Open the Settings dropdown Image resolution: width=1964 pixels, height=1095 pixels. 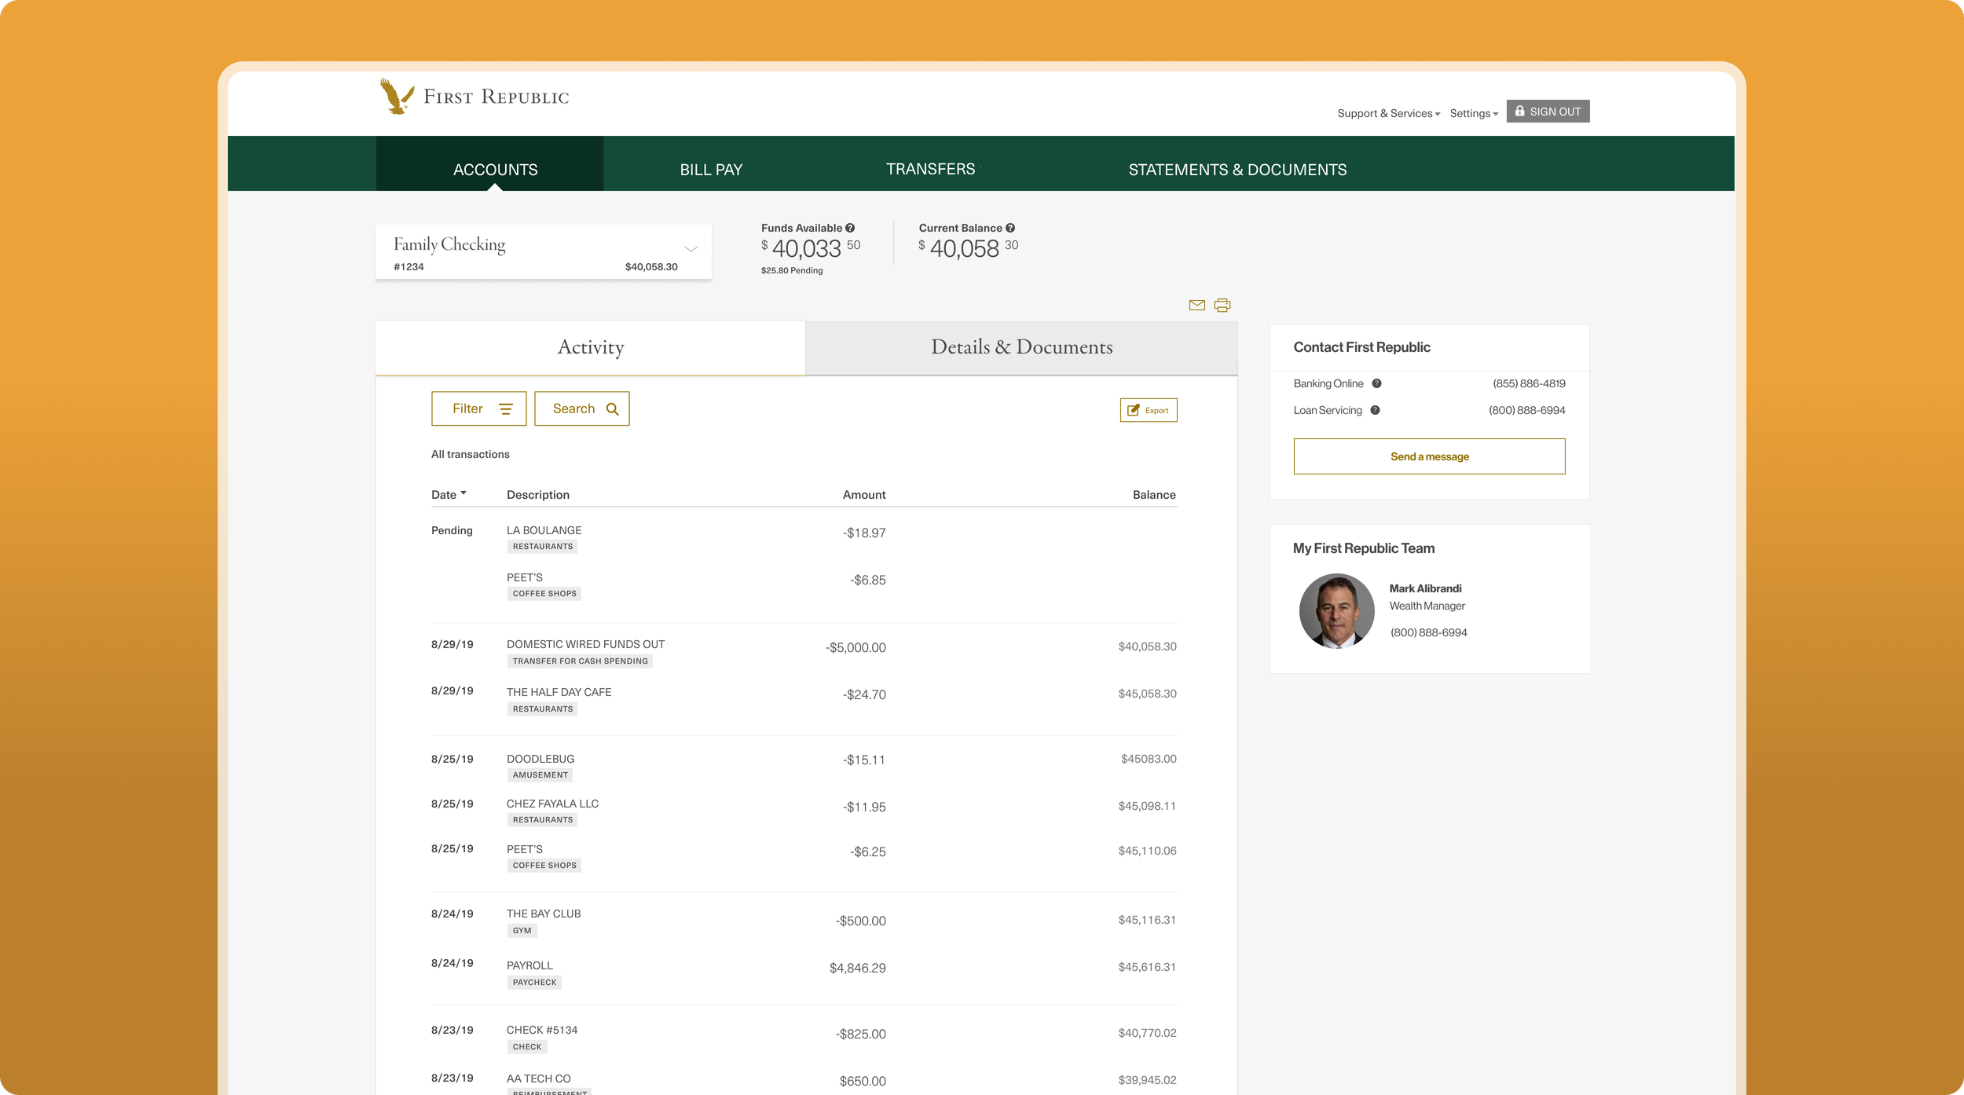pyautogui.click(x=1474, y=114)
